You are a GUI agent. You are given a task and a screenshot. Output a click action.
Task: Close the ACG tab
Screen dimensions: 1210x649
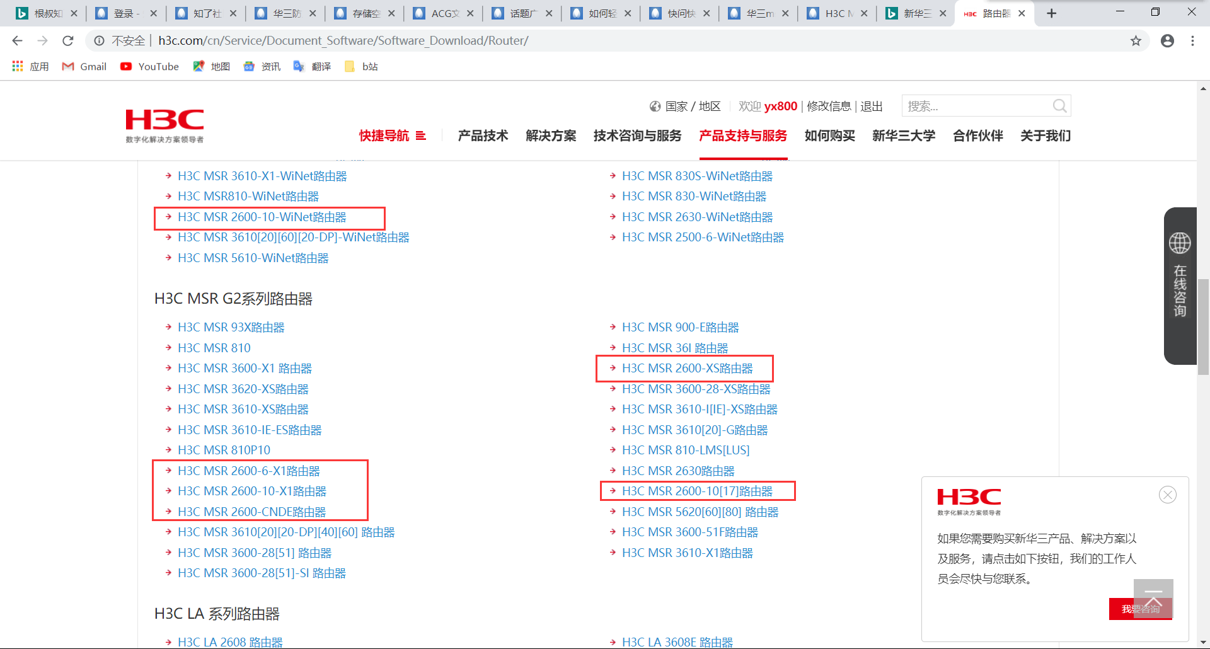[x=470, y=13]
